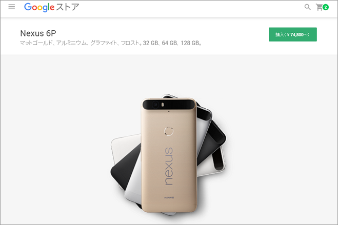Open the hamburger navigation menu
The height and width of the screenshot is (225, 338).
click(12, 7)
